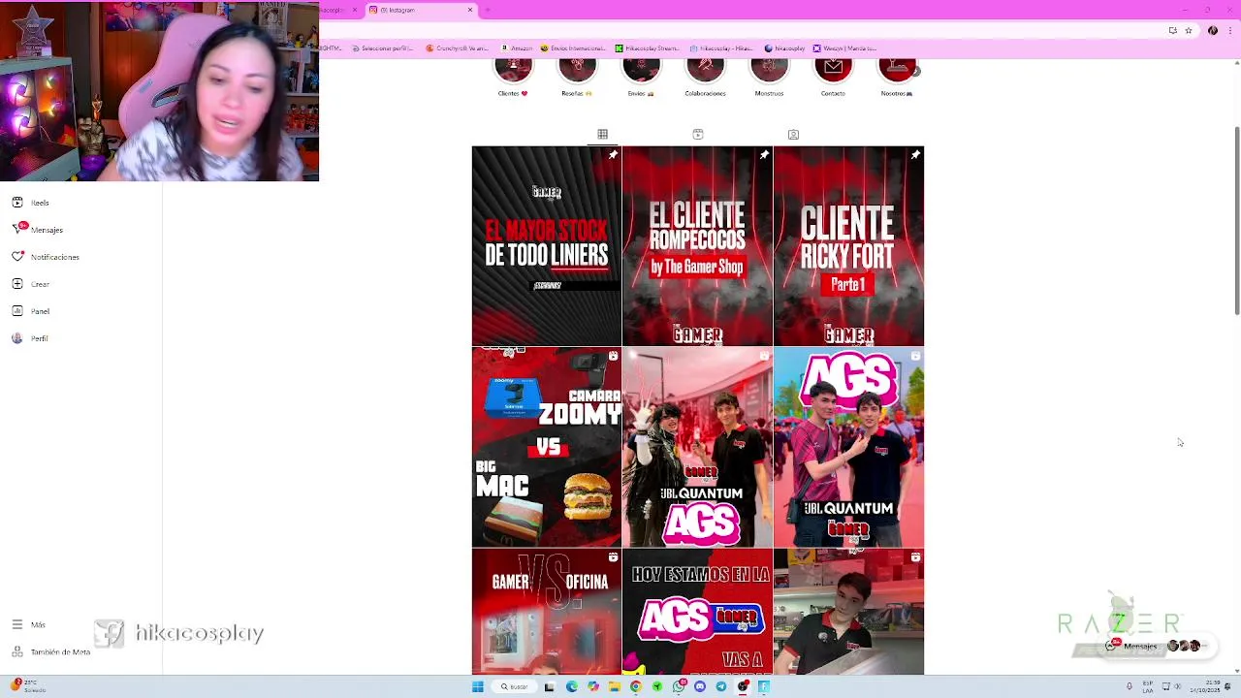The height and width of the screenshot is (698, 1241).
Task: Open the Monstruos story highlight
Action: pos(769,75)
